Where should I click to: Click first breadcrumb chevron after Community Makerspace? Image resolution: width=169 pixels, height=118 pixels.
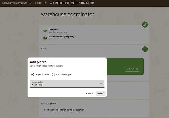[31, 3]
